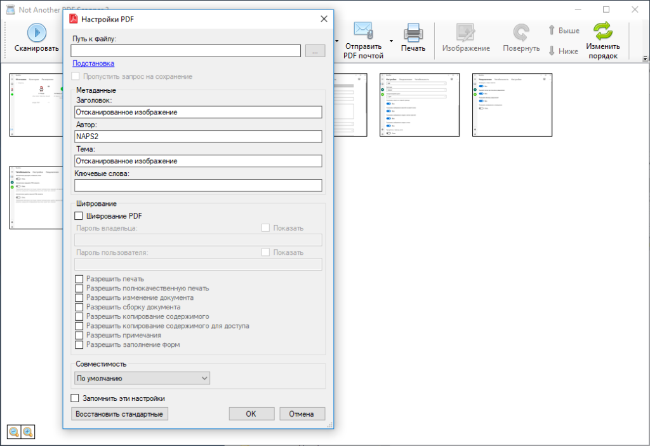Screen dimensions: 650x446
Task: Click the Выше up arrow
Action: (552, 30)
